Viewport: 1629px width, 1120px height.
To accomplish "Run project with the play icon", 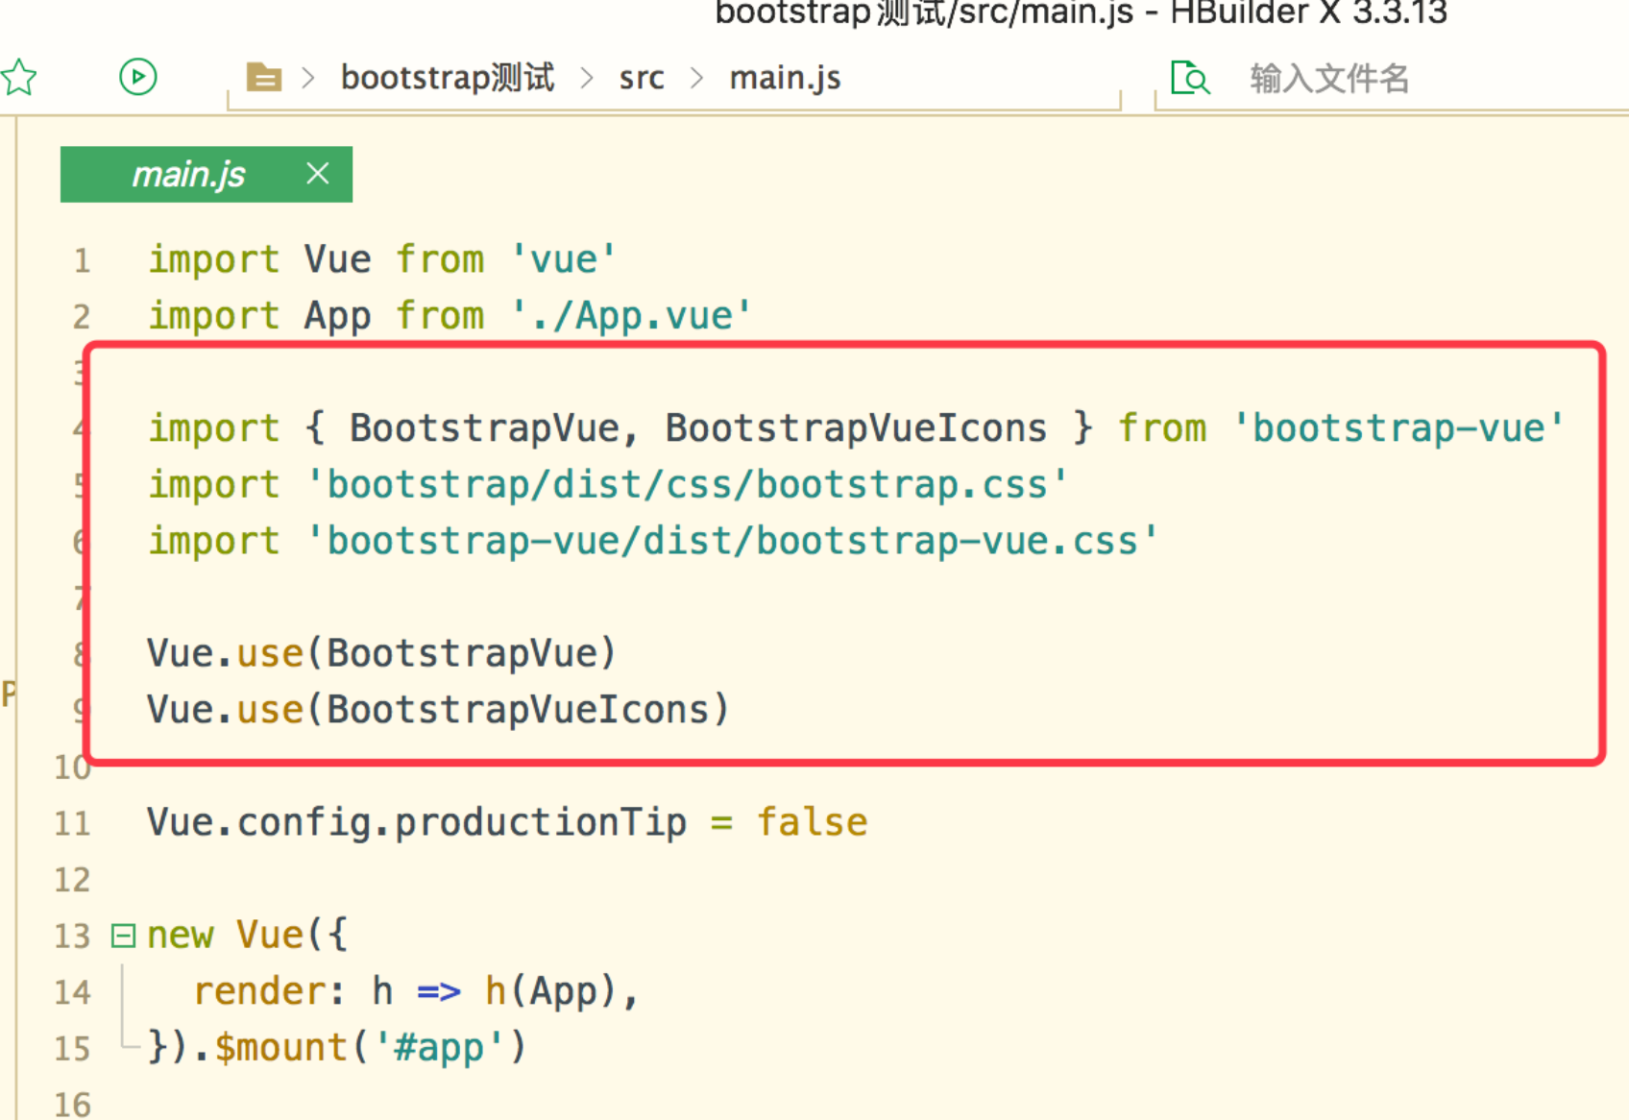I will tap(138, 77).
